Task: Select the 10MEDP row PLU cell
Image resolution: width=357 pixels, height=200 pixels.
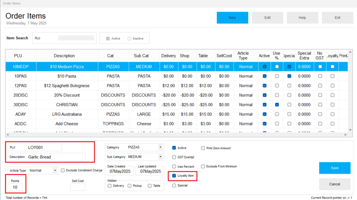Action: (21, 67)
